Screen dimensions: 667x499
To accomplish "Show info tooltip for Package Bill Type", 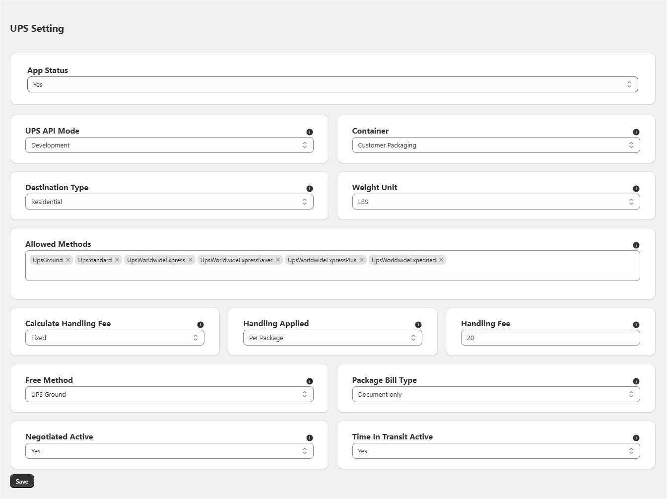I will 636,381.
